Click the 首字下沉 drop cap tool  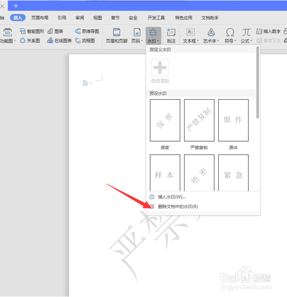click(x=268, y=40)
